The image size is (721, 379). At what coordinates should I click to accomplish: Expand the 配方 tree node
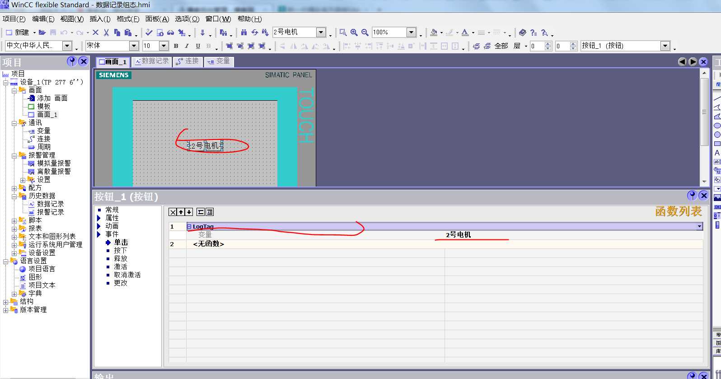[14, 188]
